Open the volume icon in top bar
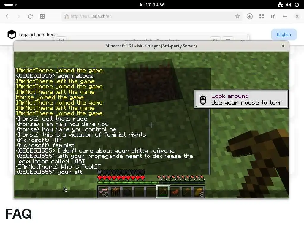Viewport: 304px width, 228px height. (x=289, y=5)
